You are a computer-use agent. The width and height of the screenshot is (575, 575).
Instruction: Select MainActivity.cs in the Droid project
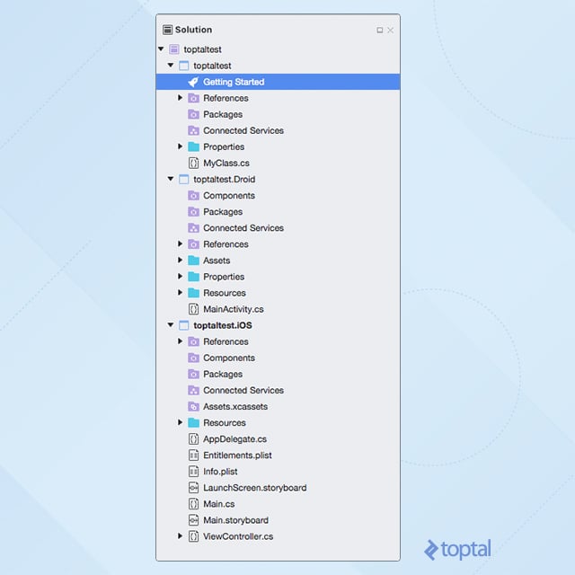[233, 309]
